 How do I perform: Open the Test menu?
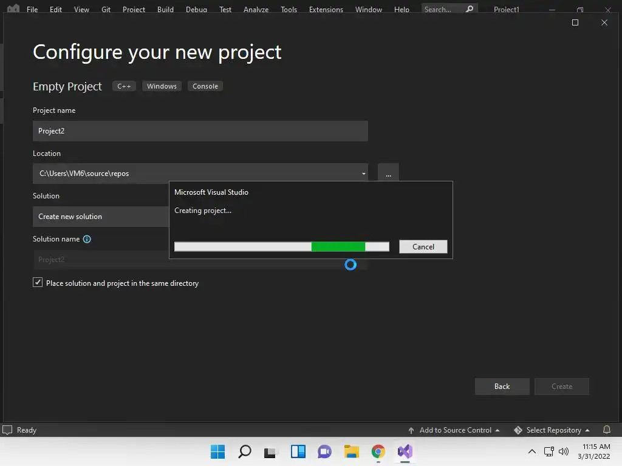(x=225, y=9)
